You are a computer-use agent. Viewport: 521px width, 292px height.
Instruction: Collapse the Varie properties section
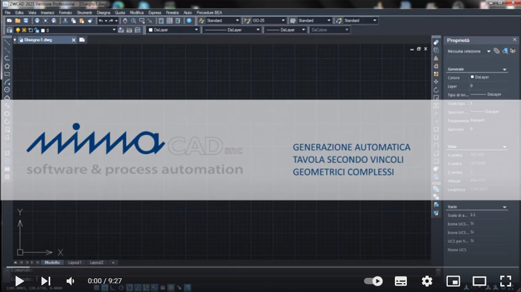click(505, 207)
